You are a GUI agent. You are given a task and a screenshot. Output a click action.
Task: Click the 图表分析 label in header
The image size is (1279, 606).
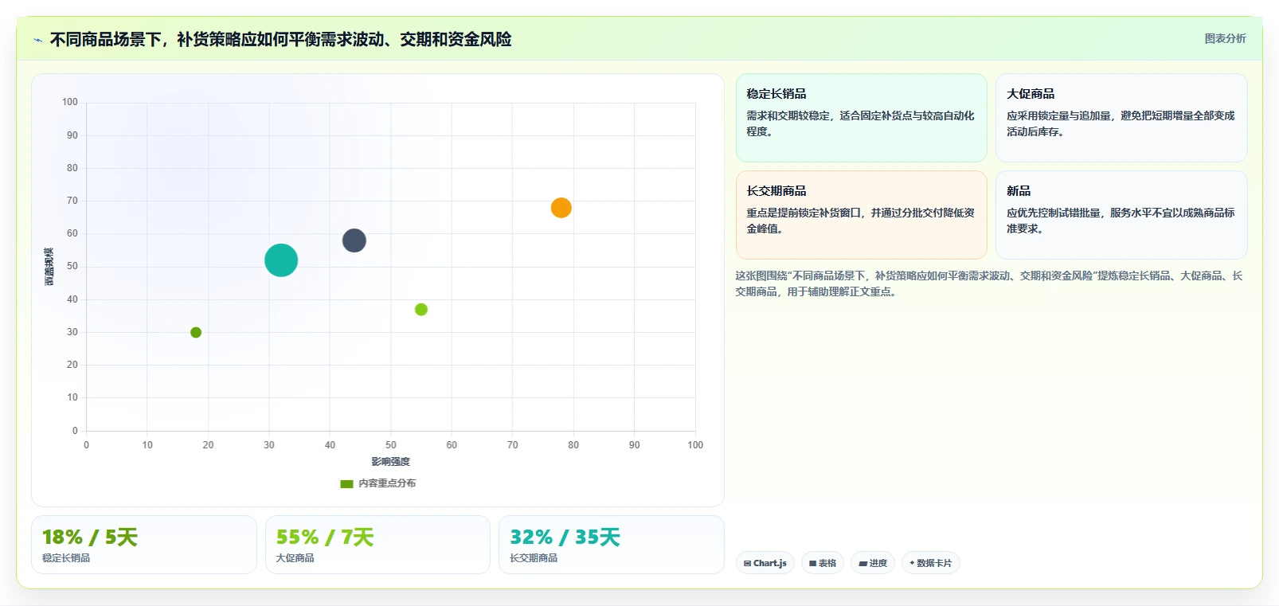[1225, 38]
